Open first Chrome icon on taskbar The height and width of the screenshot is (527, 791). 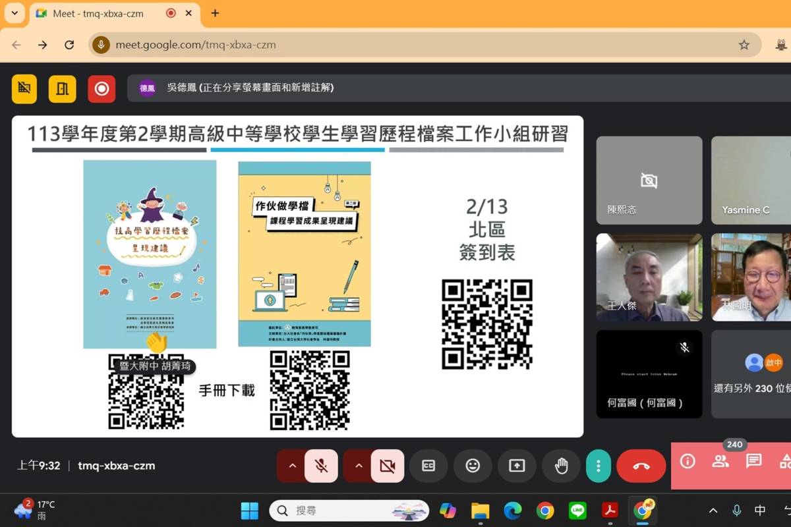(545, 511)
